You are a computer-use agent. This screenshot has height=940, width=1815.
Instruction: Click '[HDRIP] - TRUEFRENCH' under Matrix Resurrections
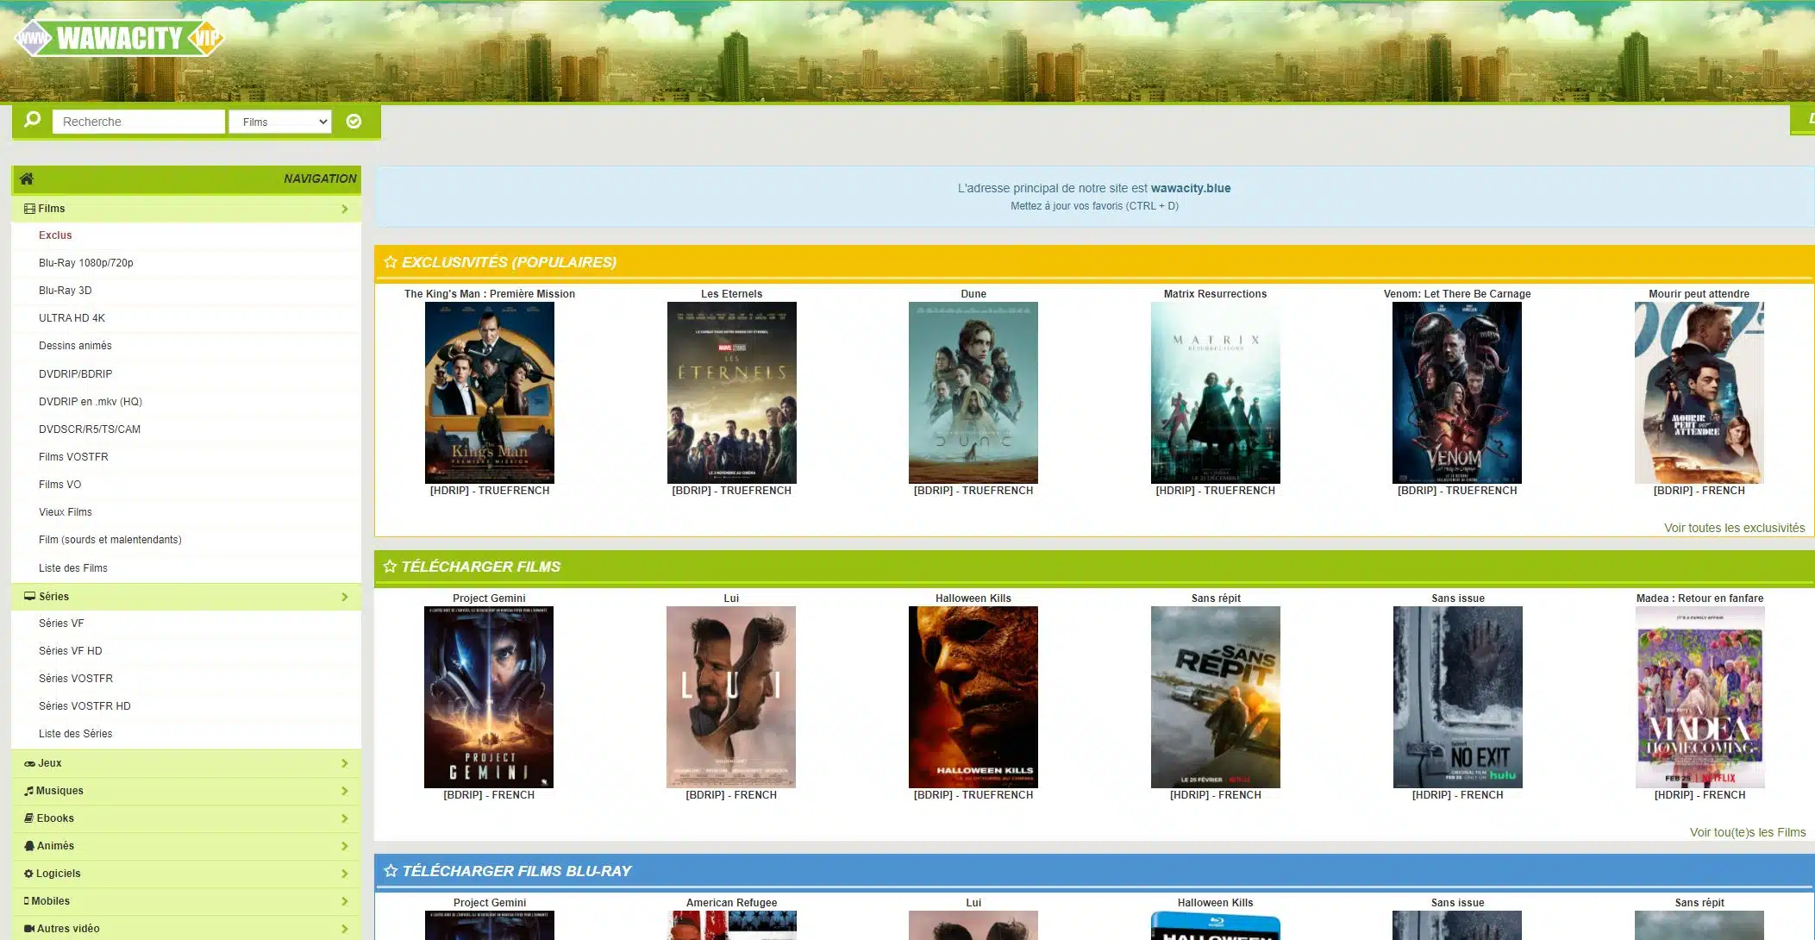[x=1215, y=491]
